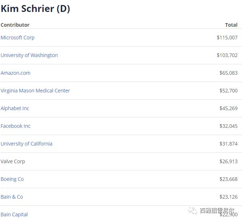242x221 pixels.
Task: Open the Microsoft Corp contributor link
Action: (x=18, y=38)
